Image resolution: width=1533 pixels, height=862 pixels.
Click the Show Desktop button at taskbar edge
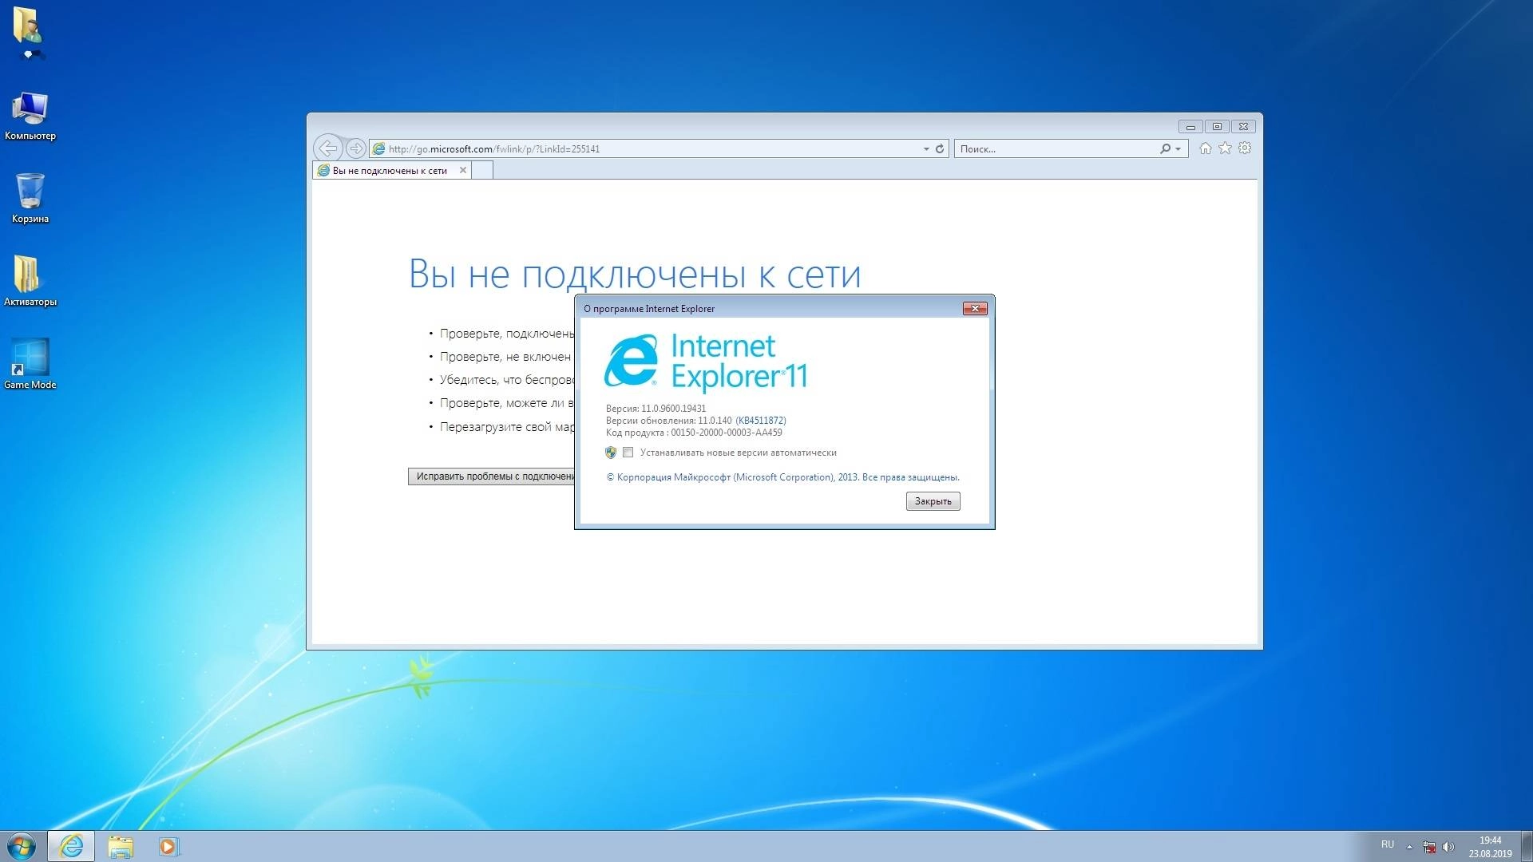1527,847
